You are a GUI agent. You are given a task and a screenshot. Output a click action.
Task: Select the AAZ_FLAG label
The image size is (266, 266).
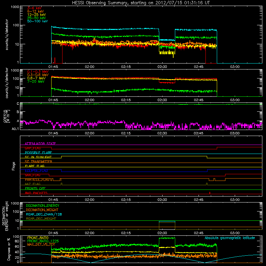pyautogui.click(x=33, y=184)
